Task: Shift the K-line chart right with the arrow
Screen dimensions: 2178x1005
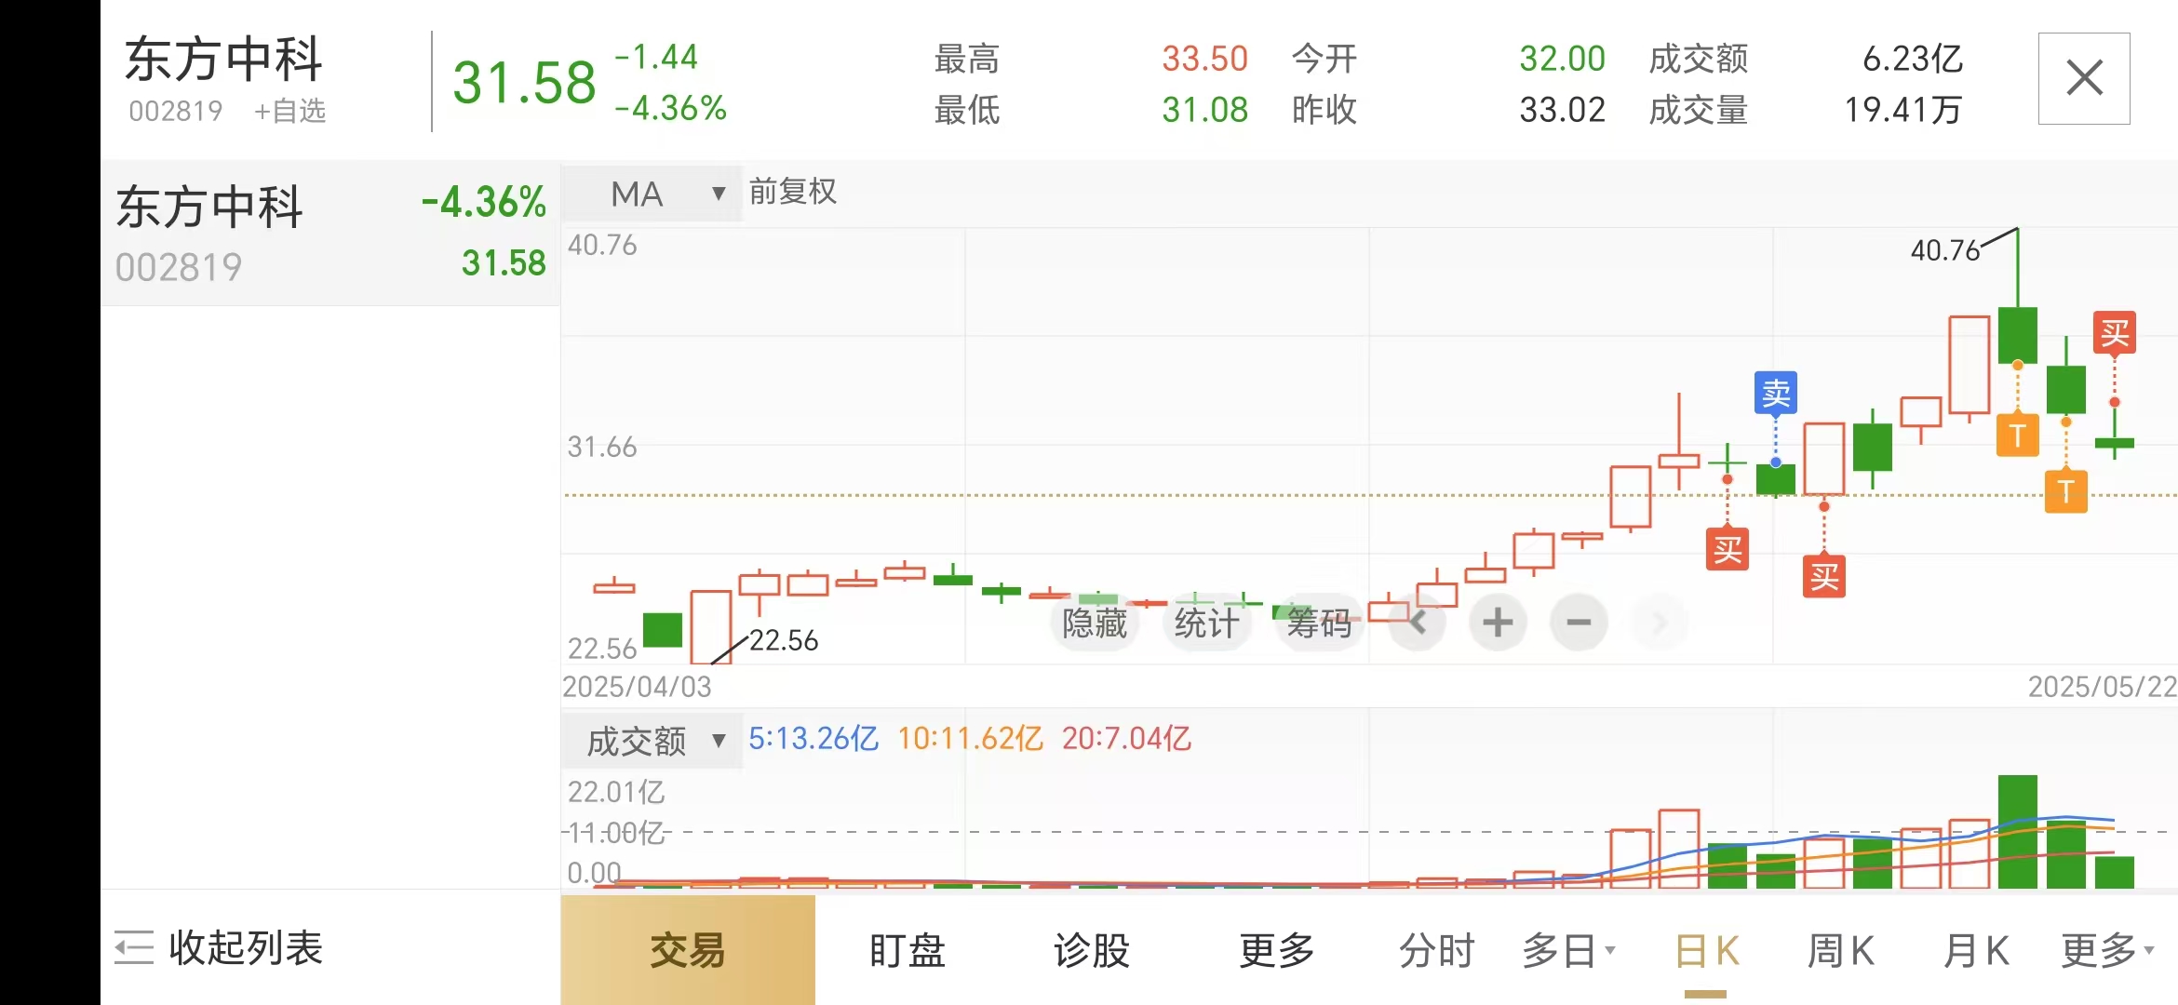Action: [x=1660, y=622]
